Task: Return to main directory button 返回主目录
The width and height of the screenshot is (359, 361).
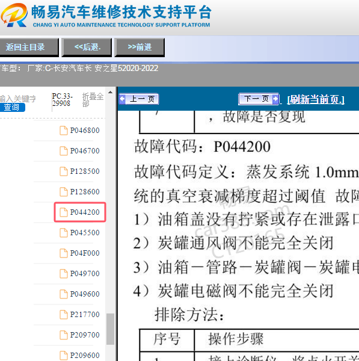Action: coord(28,47)
